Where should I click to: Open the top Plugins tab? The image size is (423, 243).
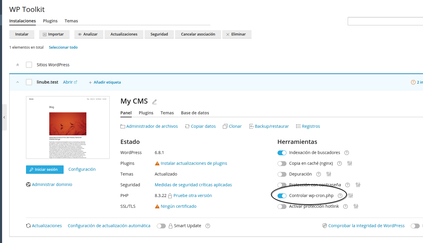pyautogui.click(x=50, y=21)
